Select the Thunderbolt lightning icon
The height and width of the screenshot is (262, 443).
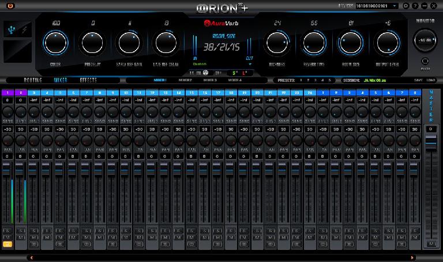(x=25, y=29)
